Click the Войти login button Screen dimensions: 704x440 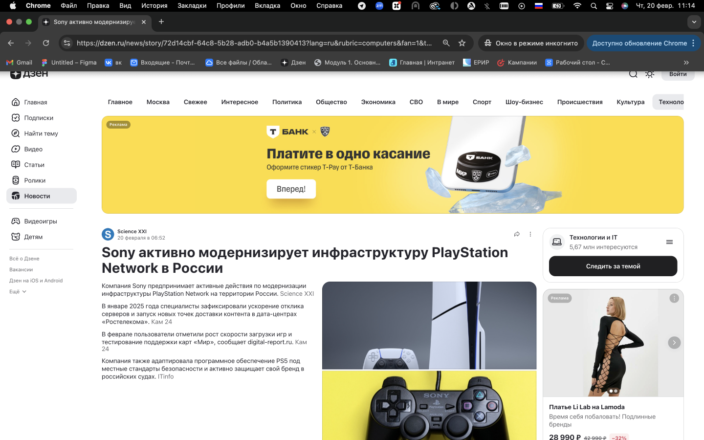point(678,74)
